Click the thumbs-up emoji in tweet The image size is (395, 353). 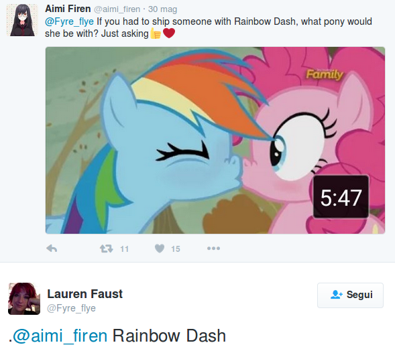point(156,33)
